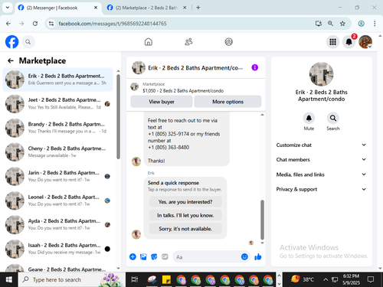The height and width of the screenshot is (287, 383).
Task: Open the Facebook search magnifier icon
Action: point(28,42)
